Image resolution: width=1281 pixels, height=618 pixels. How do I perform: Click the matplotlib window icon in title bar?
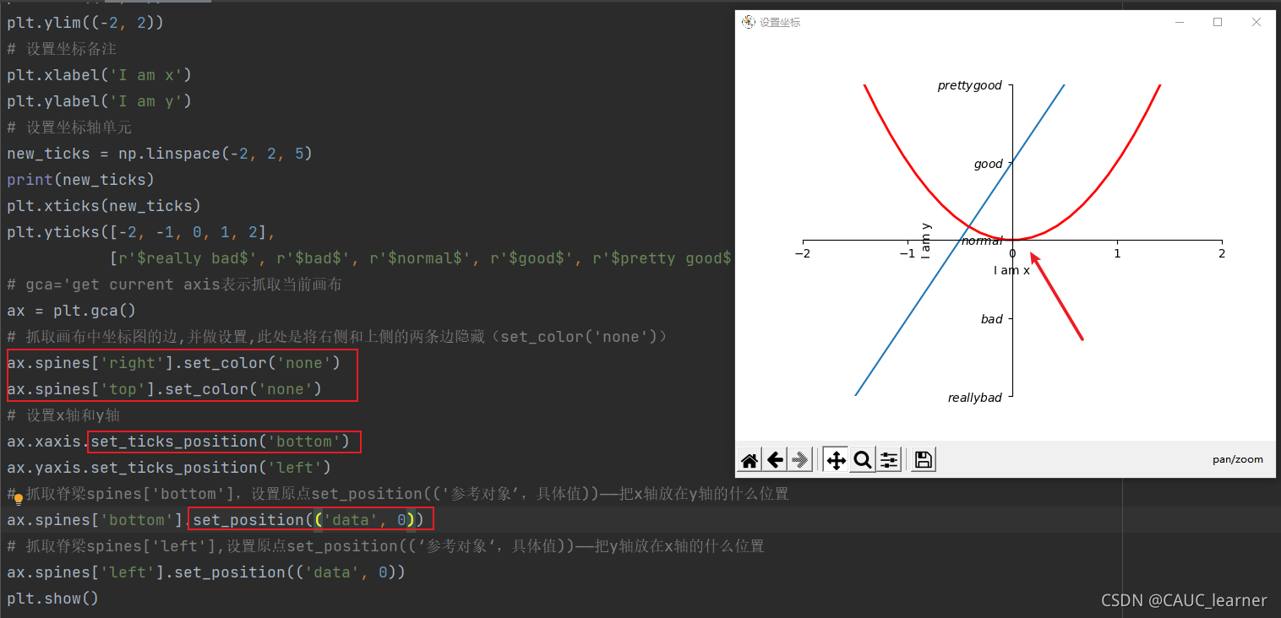tap(748, 22)
